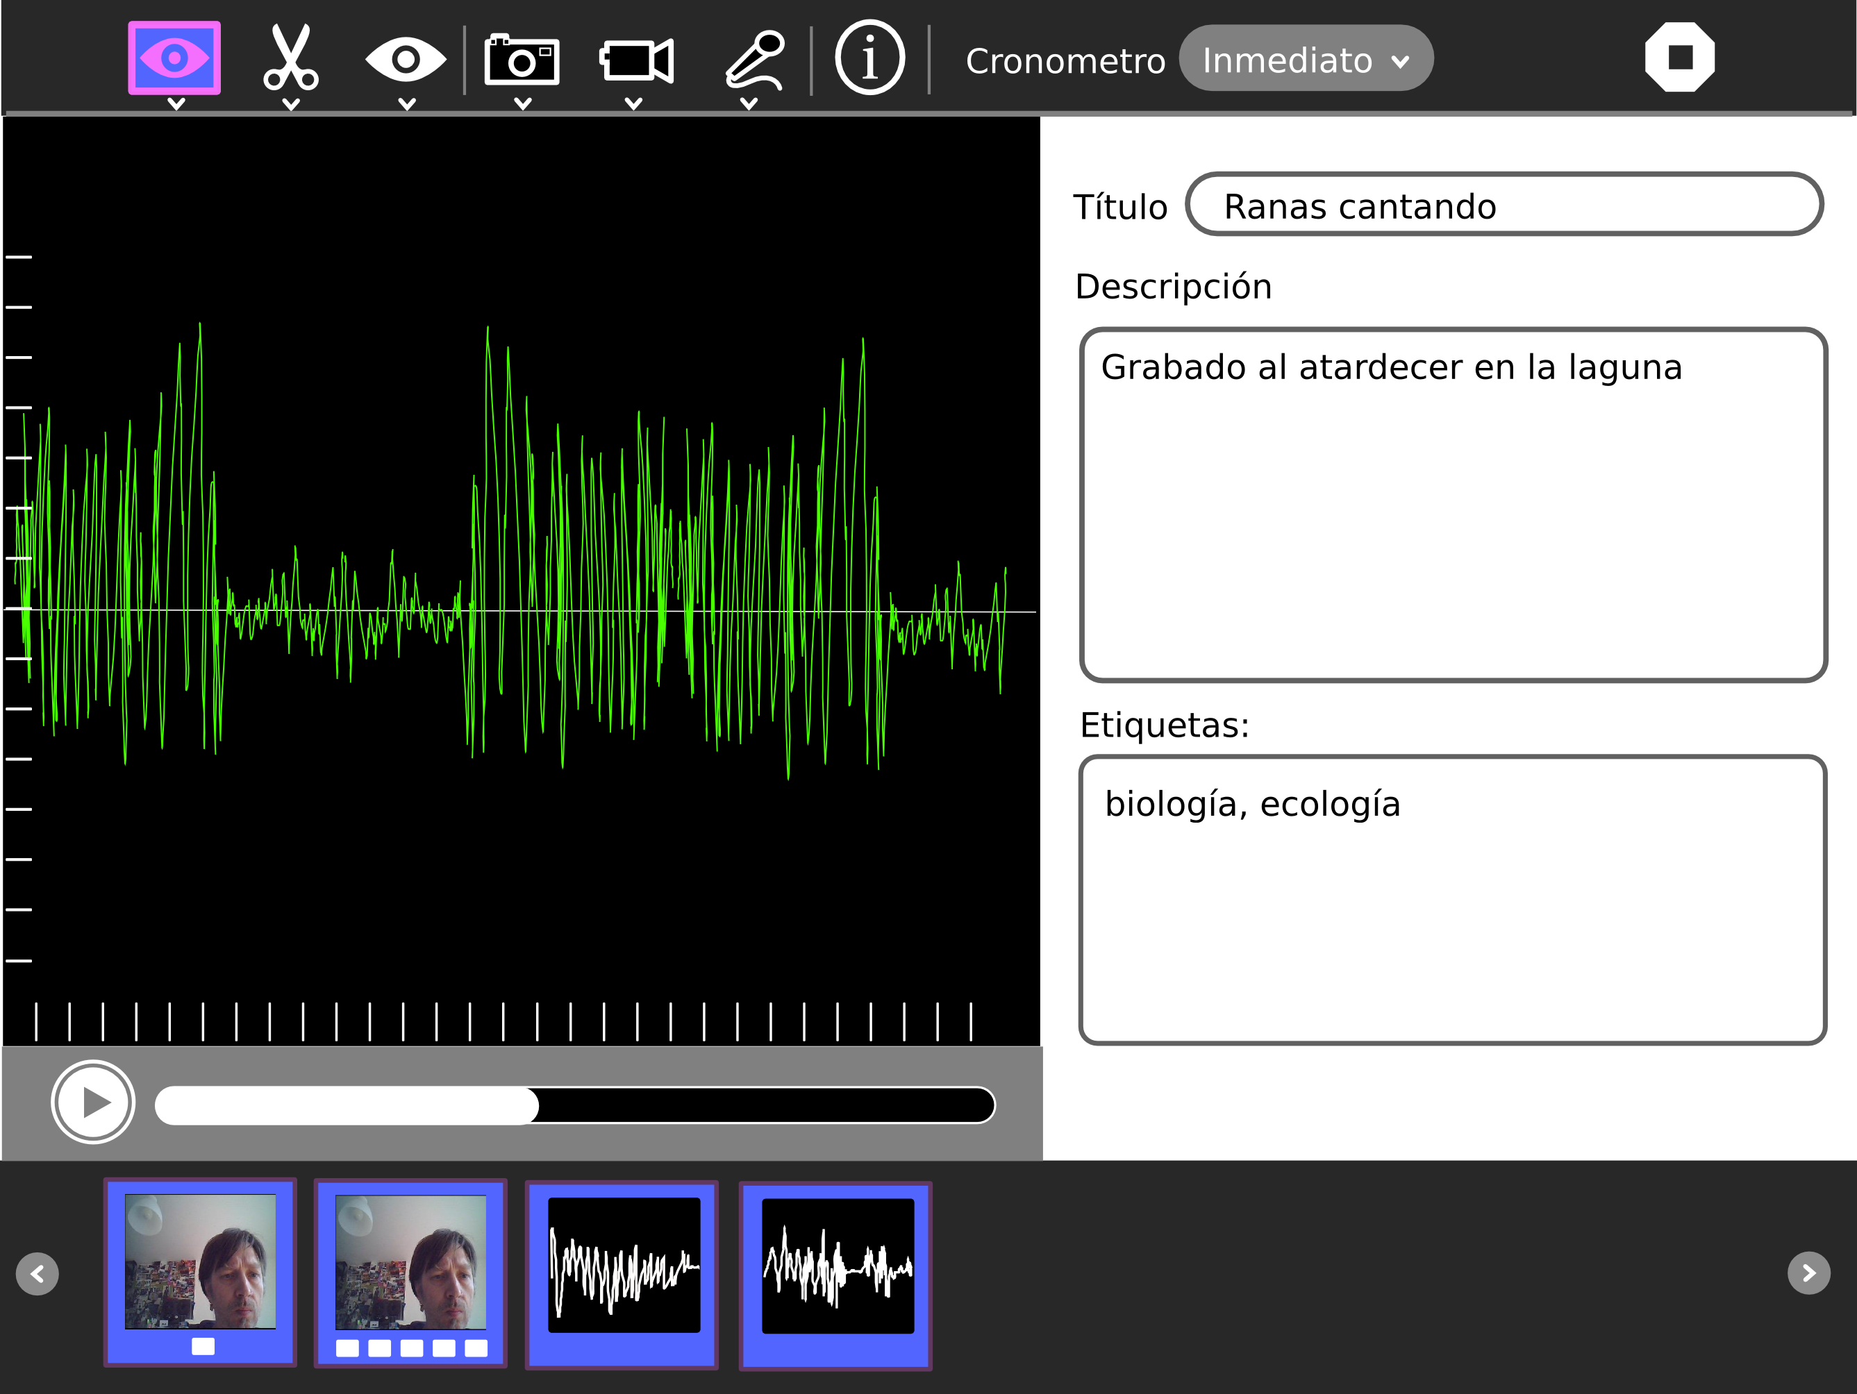The height and width of the screenshot is (1394, 1857).
Task: Expand chevron under the microphone icon
Action: [x=749, y=104]
